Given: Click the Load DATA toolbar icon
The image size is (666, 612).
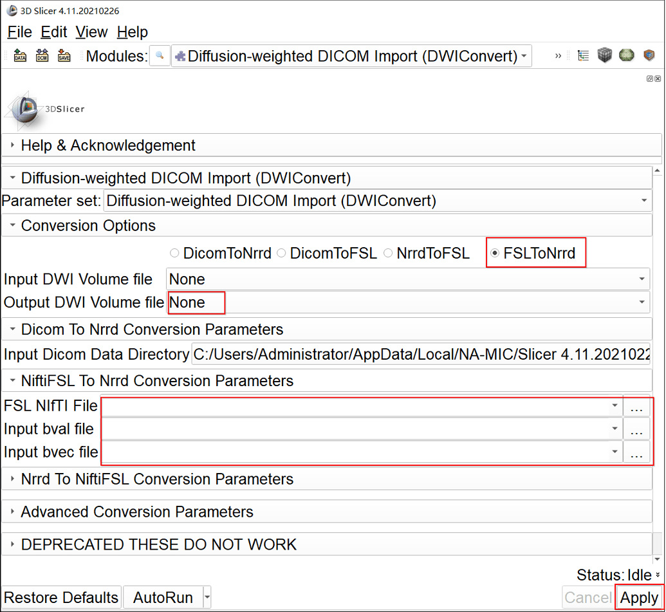Looking at the screenshot, I should (x=20, y=56).
